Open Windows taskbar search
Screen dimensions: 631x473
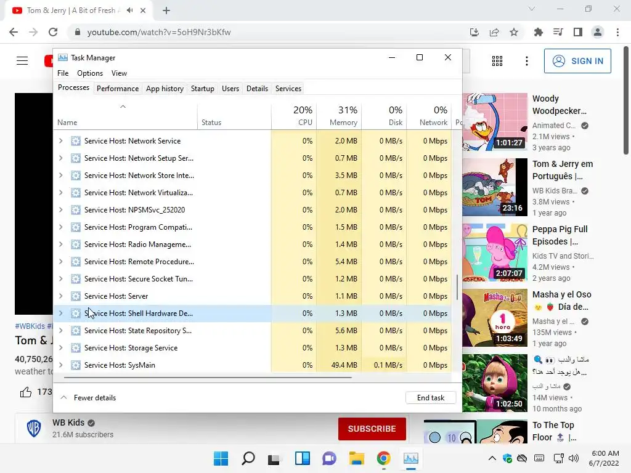tap(248, 458)
